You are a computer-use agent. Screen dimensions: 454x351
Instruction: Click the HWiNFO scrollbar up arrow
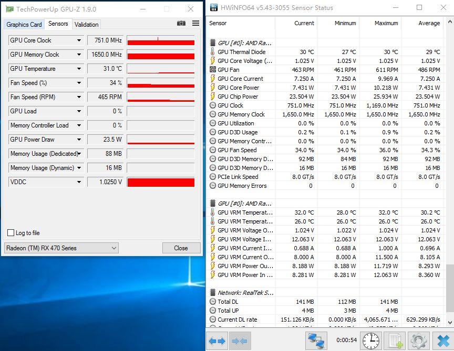click(x=450, y=22)
